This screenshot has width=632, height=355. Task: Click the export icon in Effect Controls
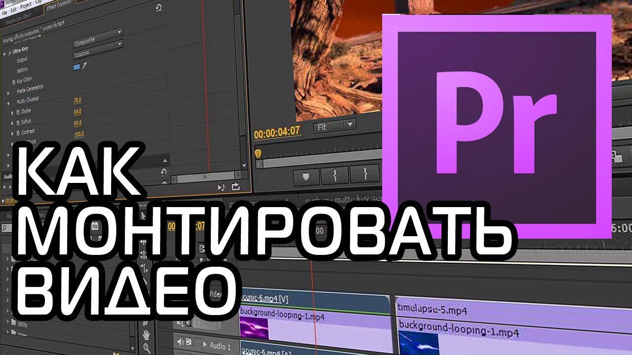click(x=235, y=186)
